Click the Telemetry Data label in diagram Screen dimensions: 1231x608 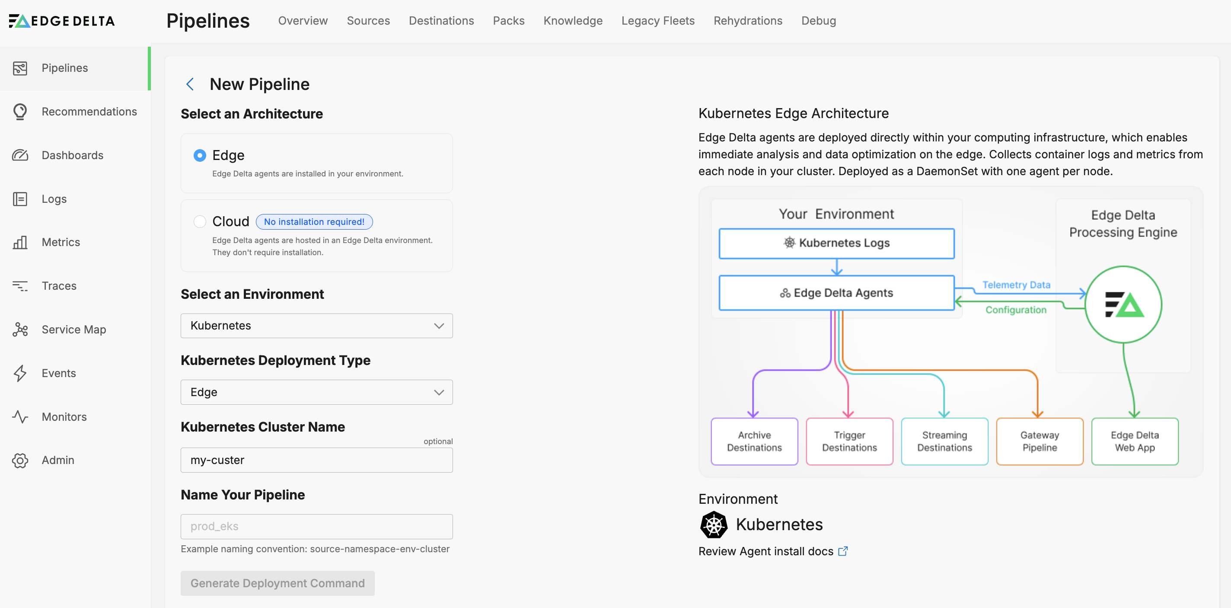pyautogui.click(x=1016, y=285)
